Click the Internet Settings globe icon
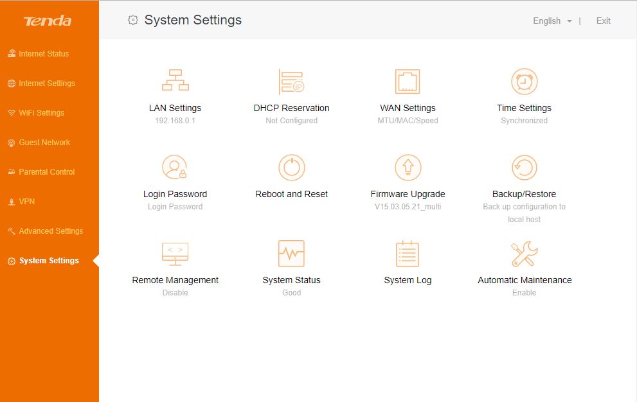The height and width of the screenshot is (402, 637). pos(12,83)
